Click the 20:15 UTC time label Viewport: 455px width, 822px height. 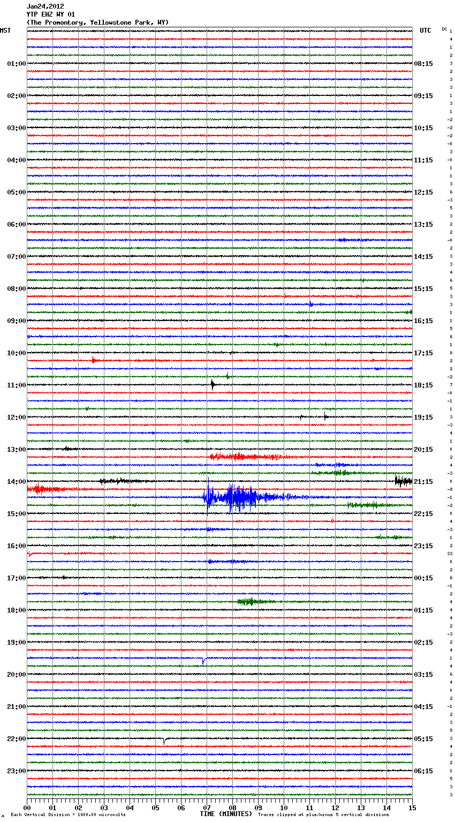[423, 450]
